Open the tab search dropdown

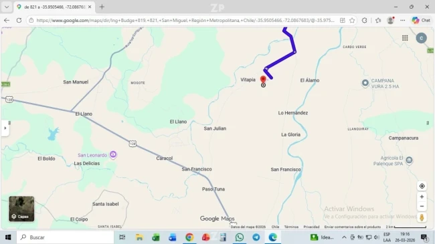pos(7,7)
